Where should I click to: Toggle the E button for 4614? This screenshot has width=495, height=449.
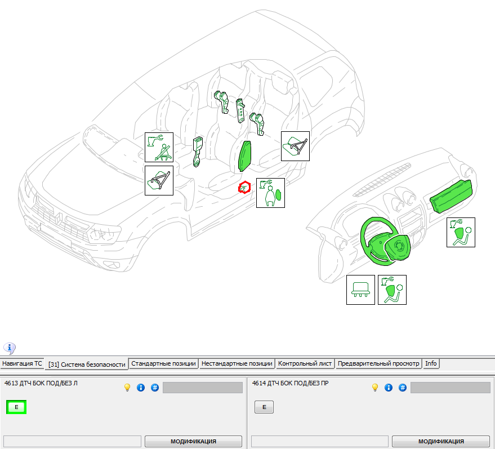264,407
